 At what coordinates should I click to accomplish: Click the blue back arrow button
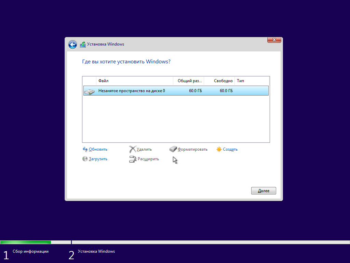click(x=72, y=45)
